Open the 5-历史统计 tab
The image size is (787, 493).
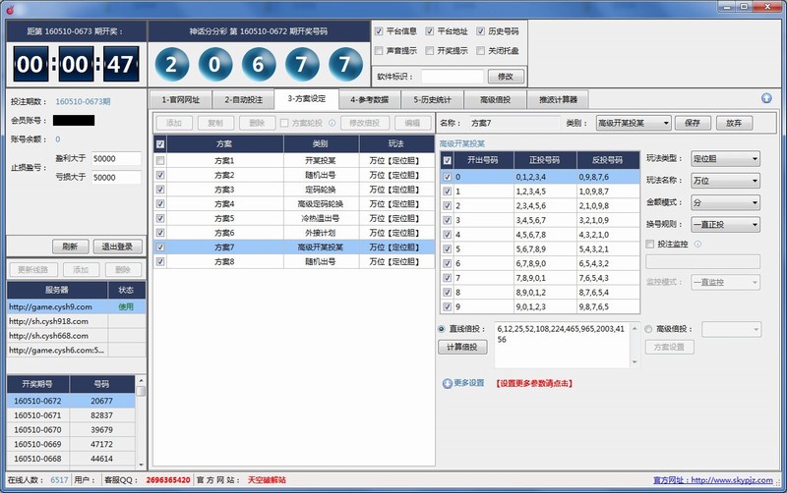pyautogui.click(x=434, y=99)
